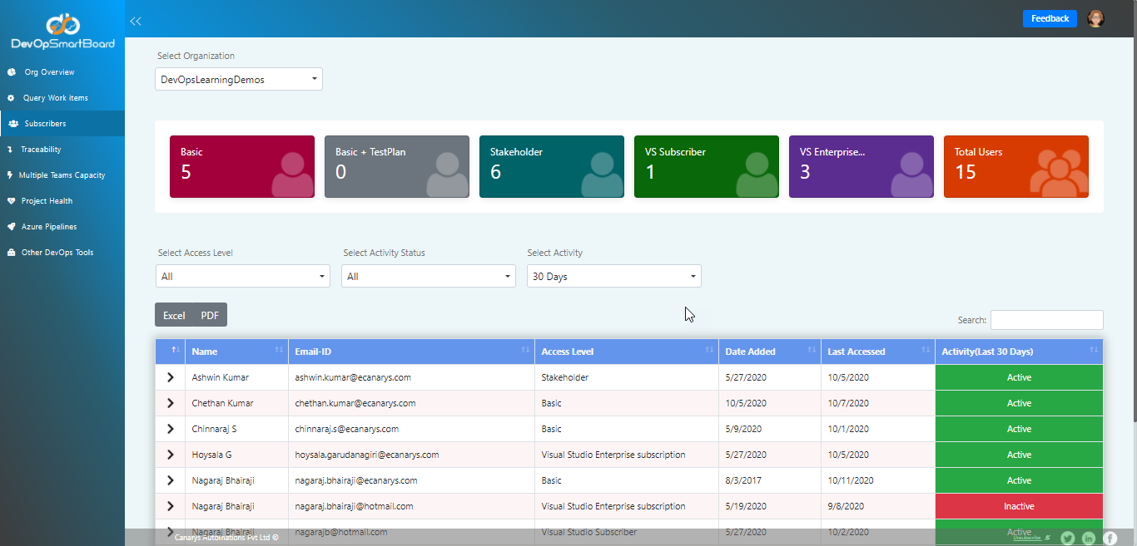1137x546 pixels.
Task: Open the Select Activity 30 Days dropdown
Action: [x=614, y=276]
